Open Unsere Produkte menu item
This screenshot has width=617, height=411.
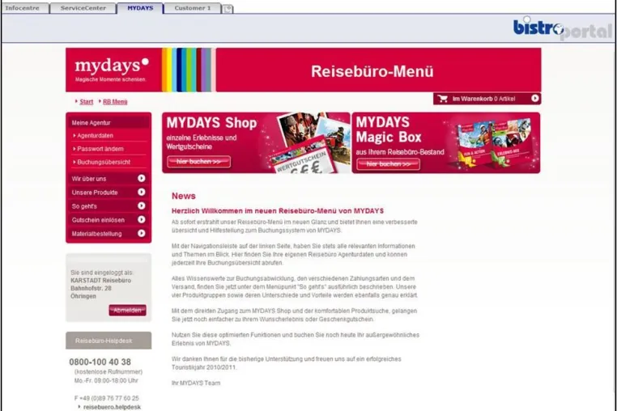(x=109, y=193)
